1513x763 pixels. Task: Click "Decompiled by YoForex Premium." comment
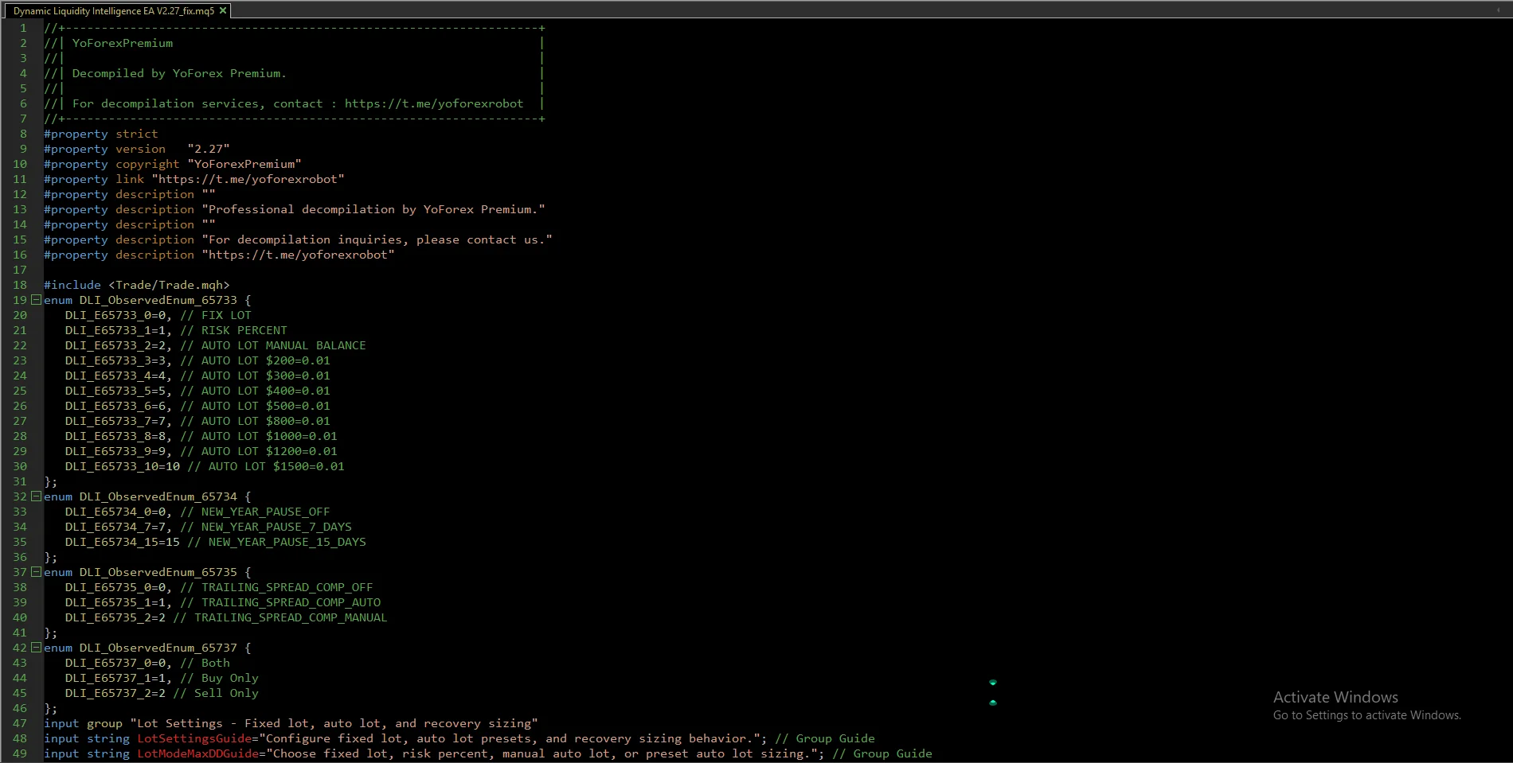tap(179, 73)
